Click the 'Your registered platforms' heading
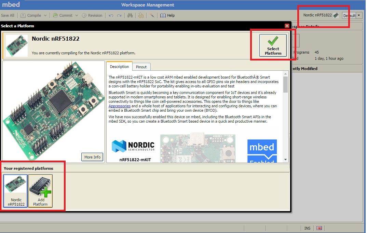Viewport: 367px width, 233px height. (28, 168)
